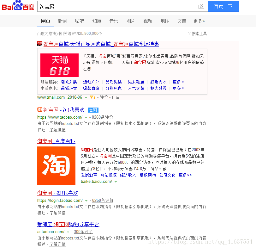
Task: Open the 发展沿革 Baike section link
Action: point(89,175)
